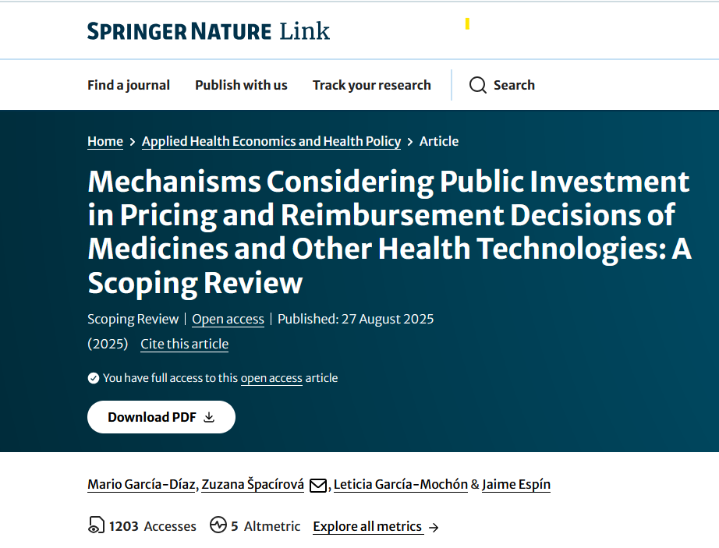The width and height of the screenshot is (719, 548).
Task: View author Leticia García-Mochón
Action: click(x=400, y=484)
